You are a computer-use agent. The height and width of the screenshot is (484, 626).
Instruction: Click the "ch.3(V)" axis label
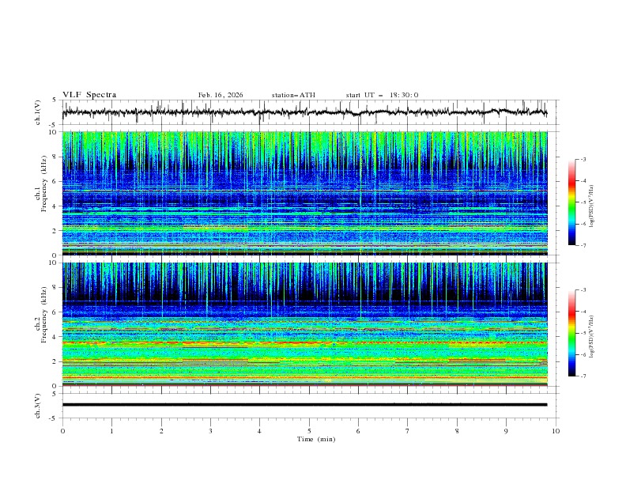tap(38, 406)
